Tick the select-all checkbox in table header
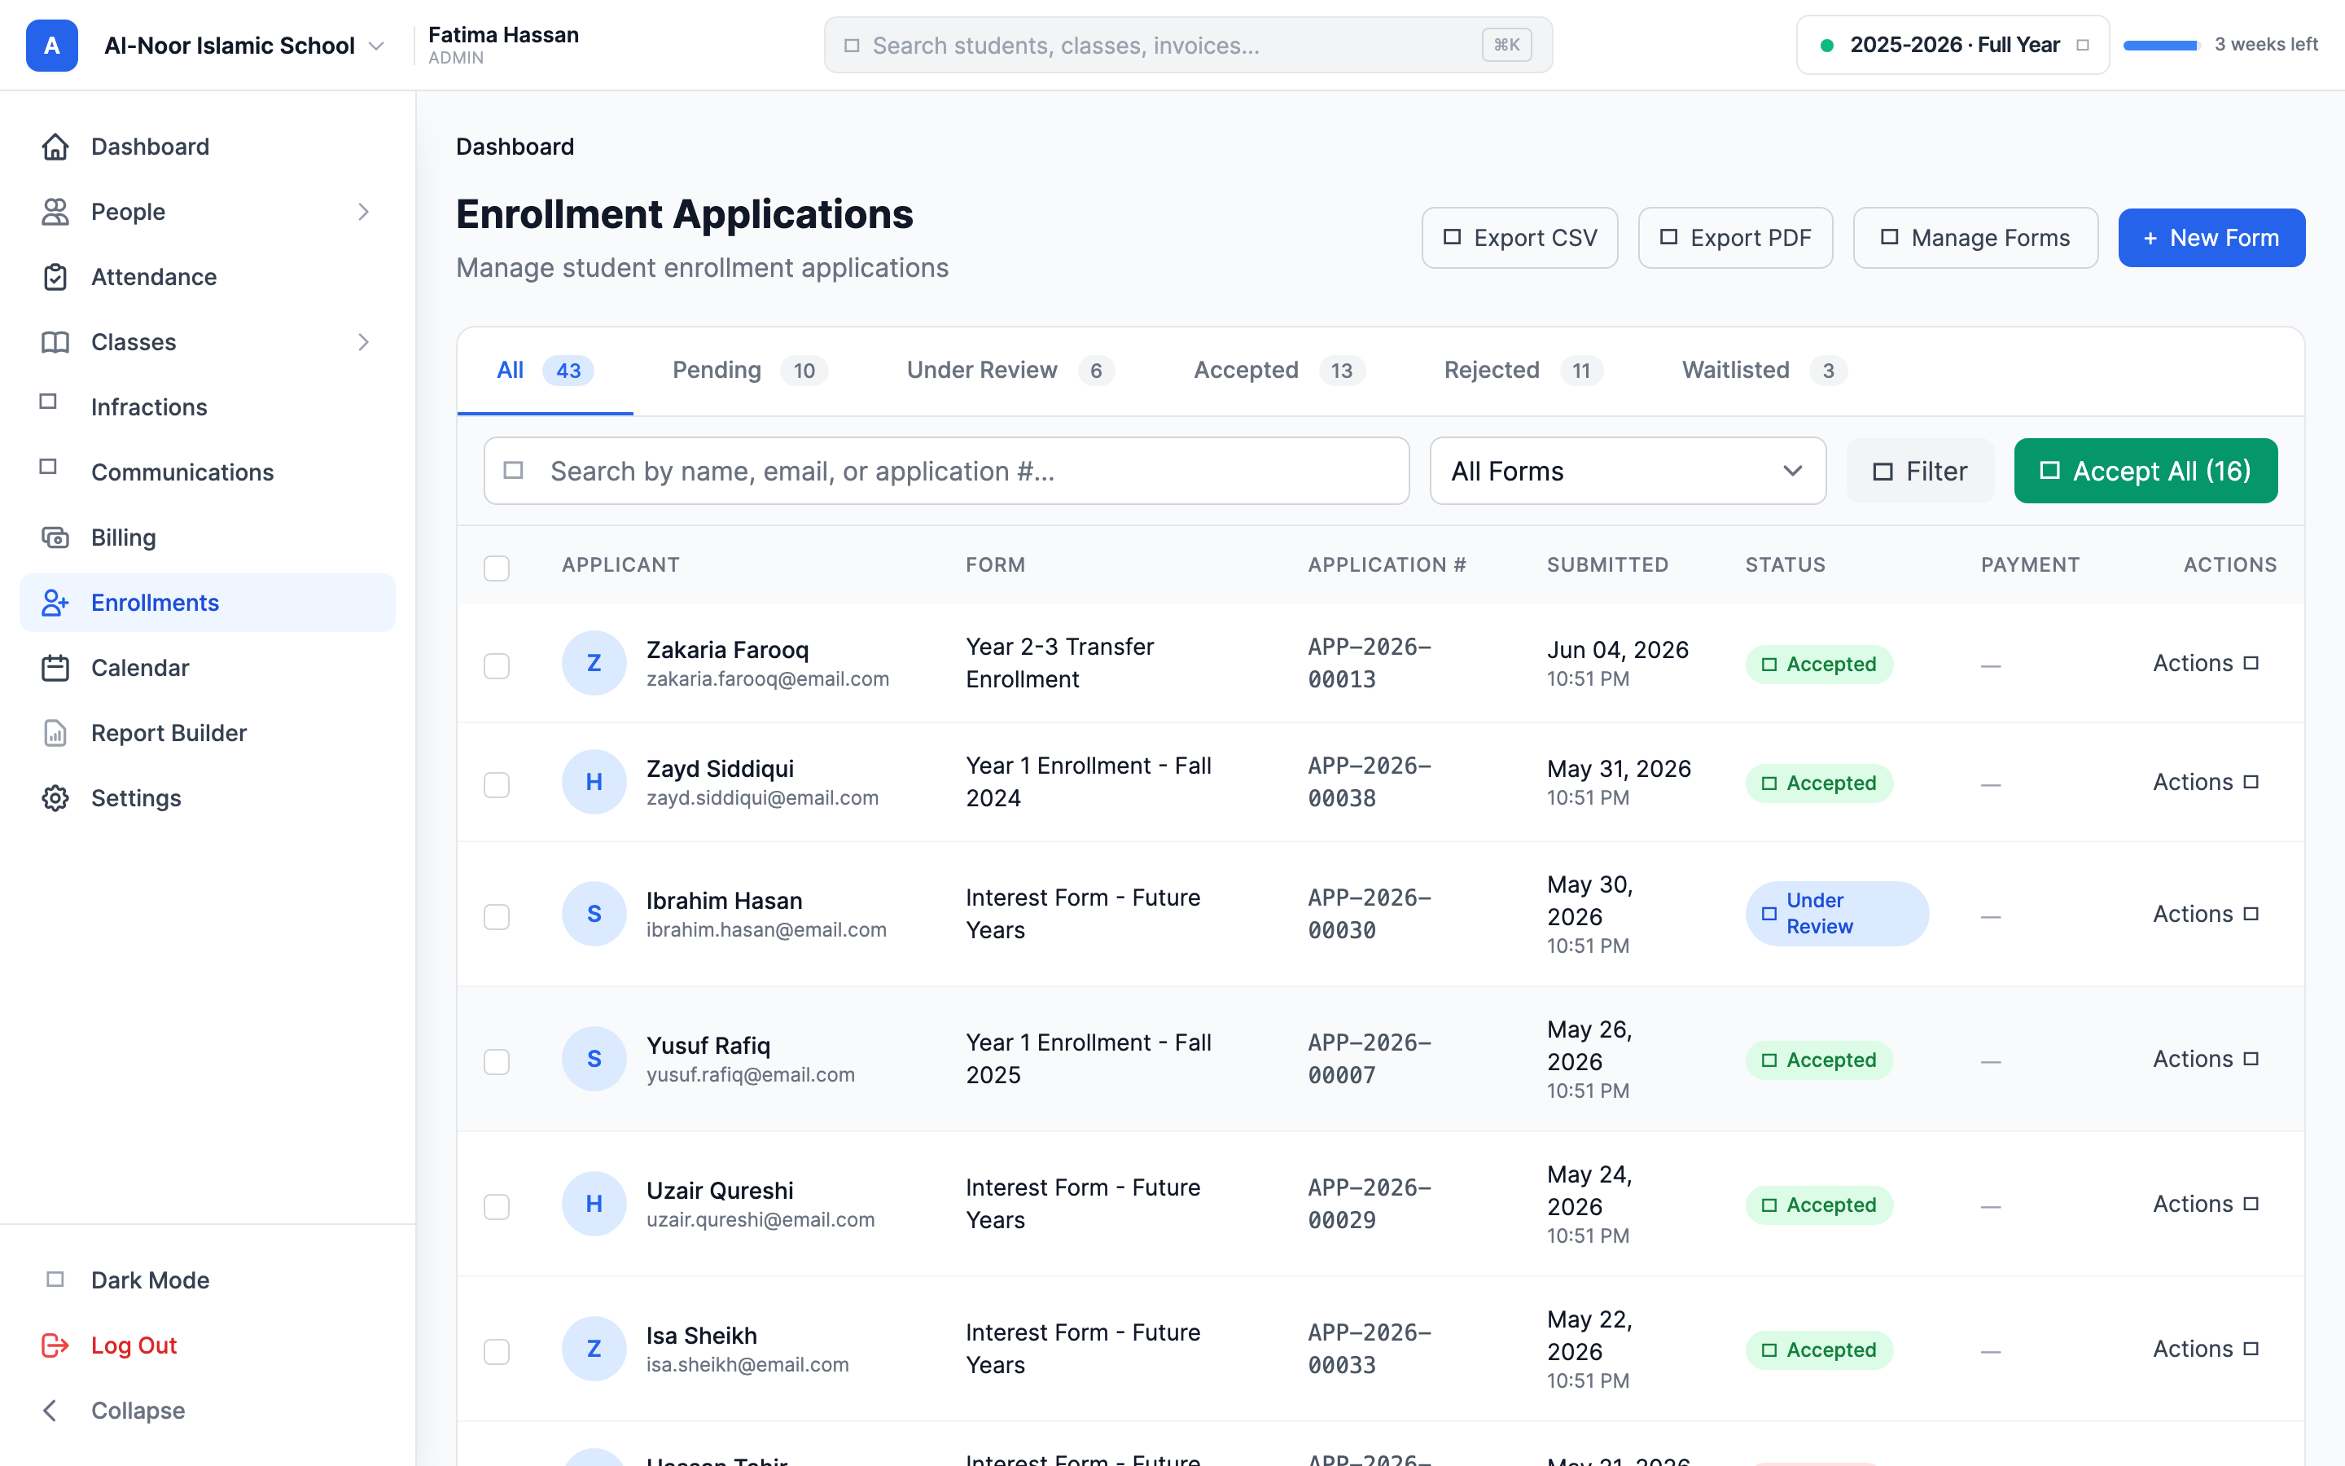The image size is (2345, 1466). click(496, 567)
